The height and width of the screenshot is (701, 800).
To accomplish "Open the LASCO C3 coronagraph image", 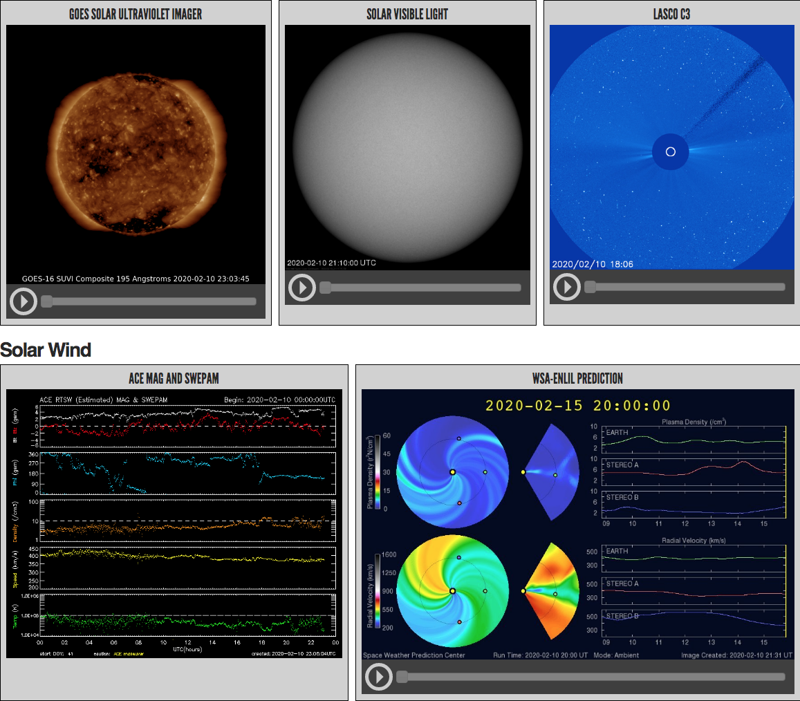I will (x=672, y=147).
